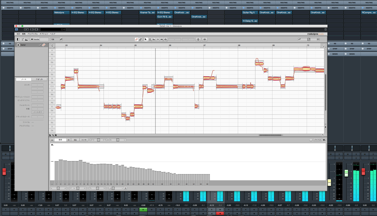This screenshot has height=216, width=377.
Task: Show the sound editor pane icon
Action: 26,39
